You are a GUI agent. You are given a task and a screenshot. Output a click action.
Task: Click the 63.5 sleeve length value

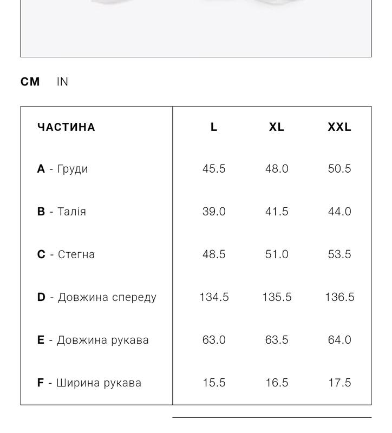coord(277,340)
